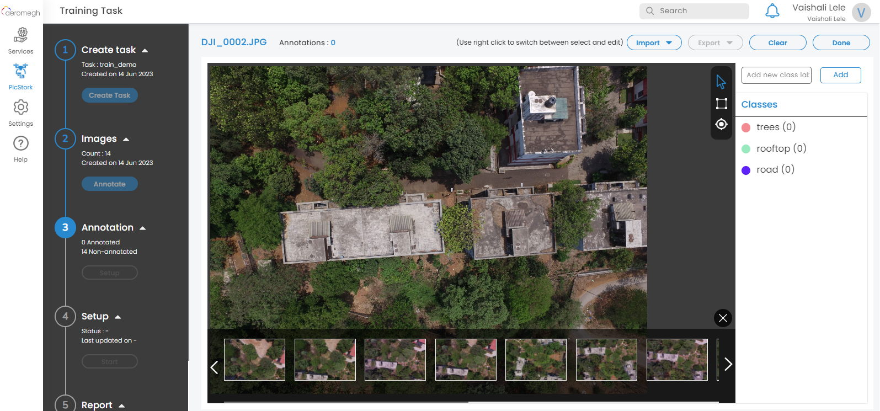880x411 pixels.
Task: Collapse the Create task step
Action: [145, 51]
